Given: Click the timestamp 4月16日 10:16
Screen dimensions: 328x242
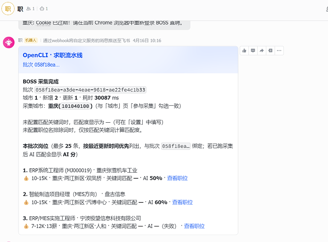Looking at the screenshot, I should pos(147,40).
